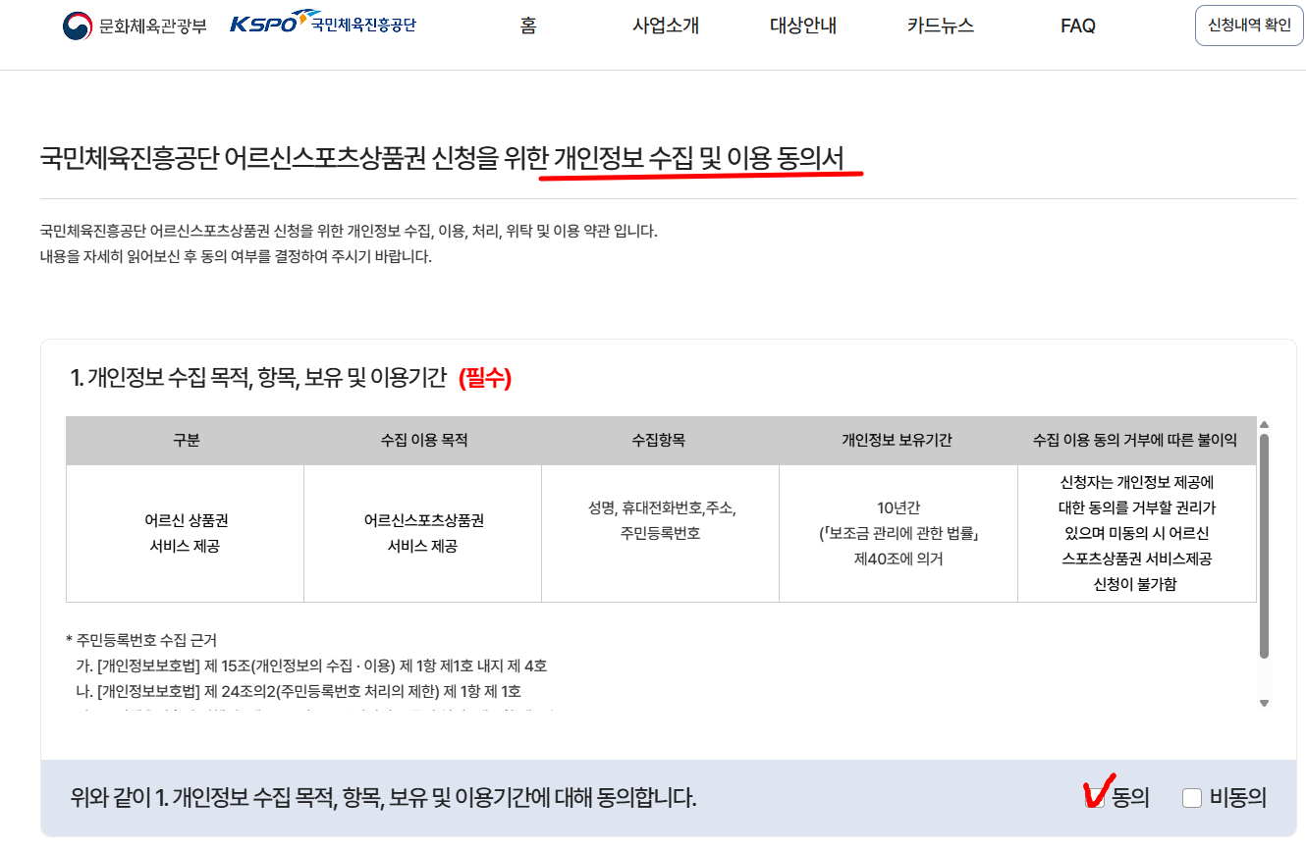
Task: Click the cell stating 신청이 불가함
Action: (1136, 533)
